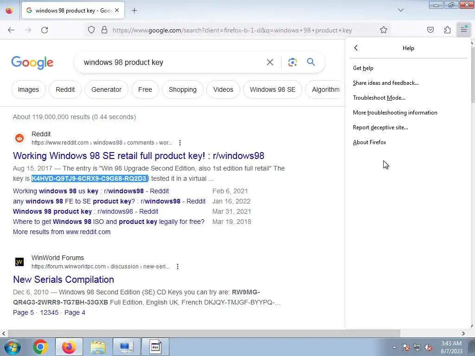Screen dimensions: 475x356
Task: Bookmark this page with the star icon
Action: click(384, 30)
